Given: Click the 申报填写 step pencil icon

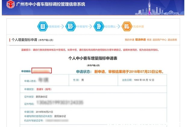Looking at the screenshot, I should pyautogui.click(x=70, y=27).
